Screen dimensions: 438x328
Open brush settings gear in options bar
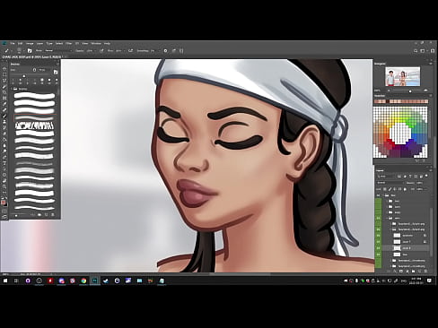(165, 51)
